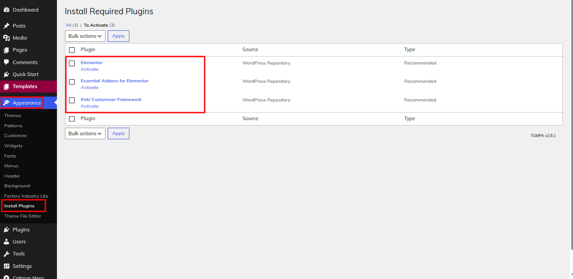The height and width of the screenshot is (279, 573).
Task: Open the Dashboard gauge icon
Action: pyautogui.click(x=7, y=10)
